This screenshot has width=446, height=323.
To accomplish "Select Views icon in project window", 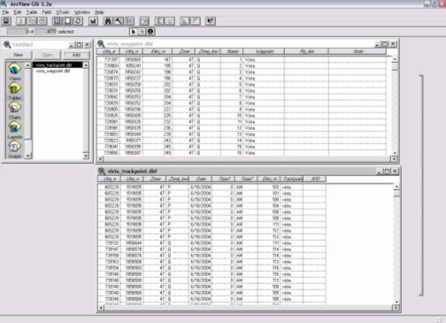I will coord(15,72).
